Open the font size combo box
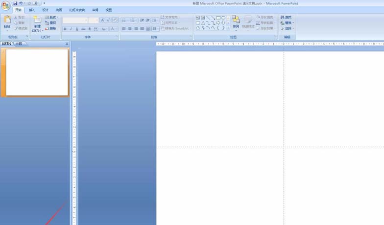Screen dimensions: 384x225 click(x=93, y=20)
